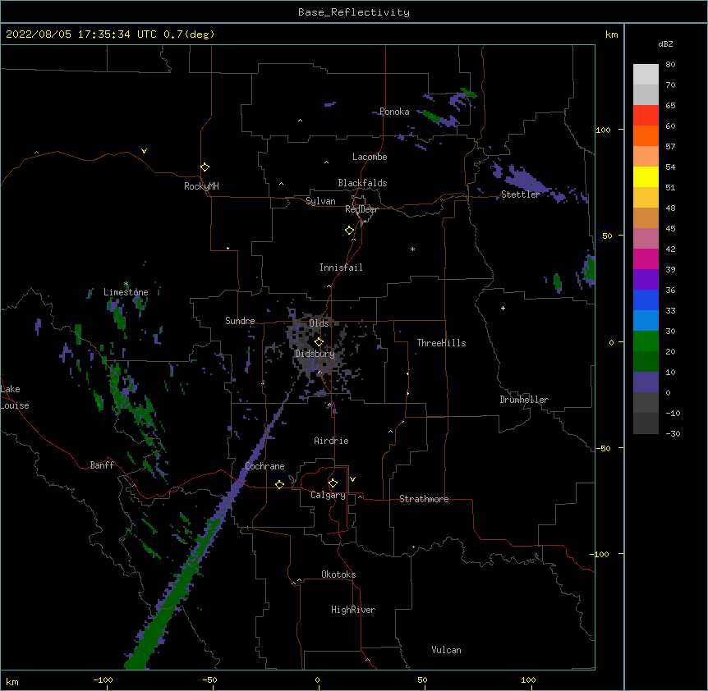The width and height of the screenshot is (708, 691).
Task: Click the -30 value on the dBZ legend
Action: tap(673, 434)
